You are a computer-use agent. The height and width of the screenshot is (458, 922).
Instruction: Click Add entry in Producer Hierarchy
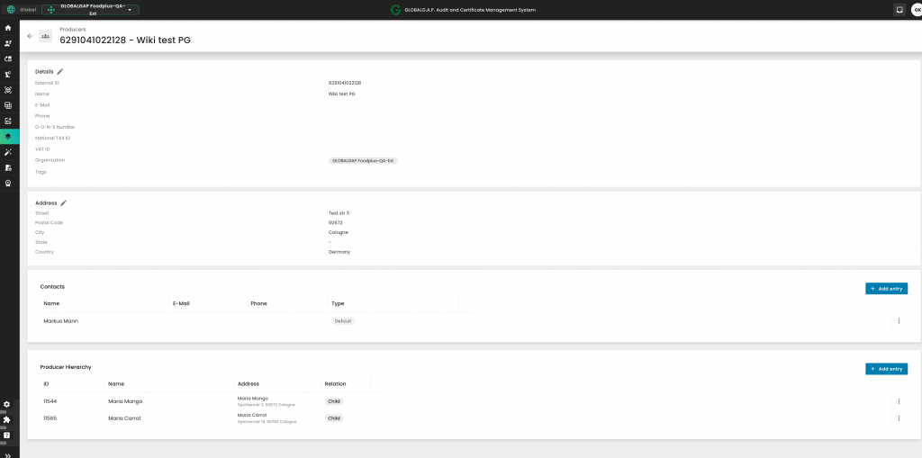click(x=886, y=369)
